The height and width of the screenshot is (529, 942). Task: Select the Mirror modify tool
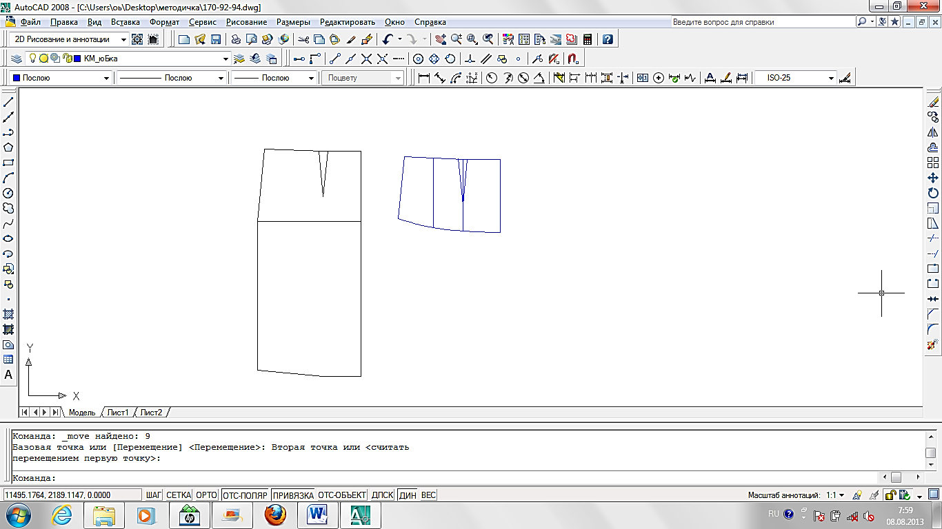point(933,132)
